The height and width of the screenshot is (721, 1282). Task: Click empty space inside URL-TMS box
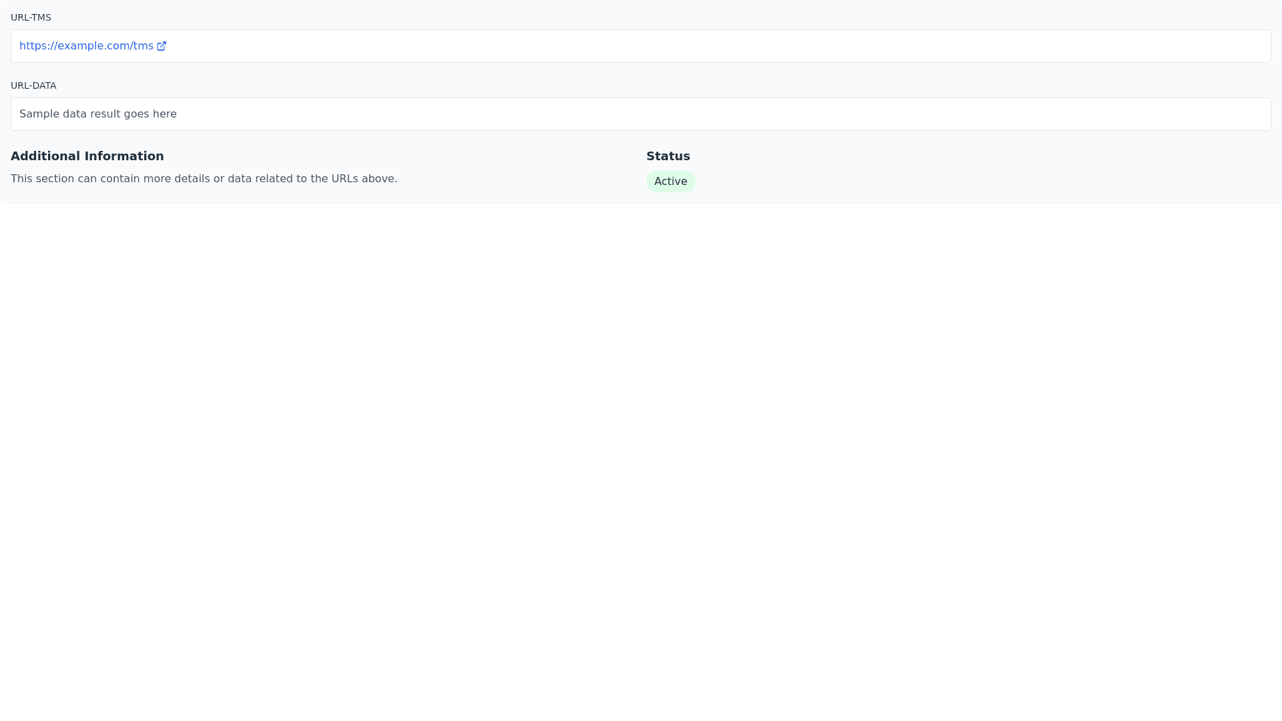668,46
